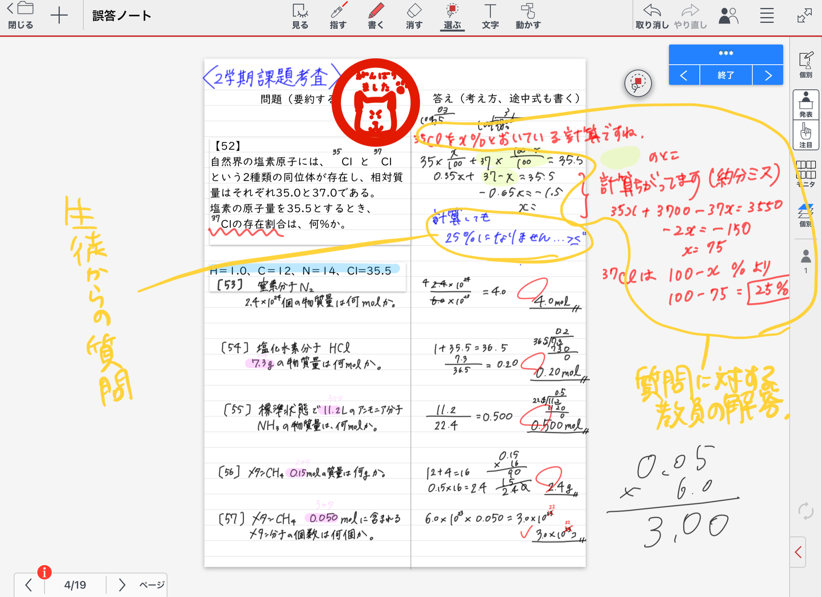822x597 pixels.
Task: Select the 文字 text tool
Action: (490, 16)
